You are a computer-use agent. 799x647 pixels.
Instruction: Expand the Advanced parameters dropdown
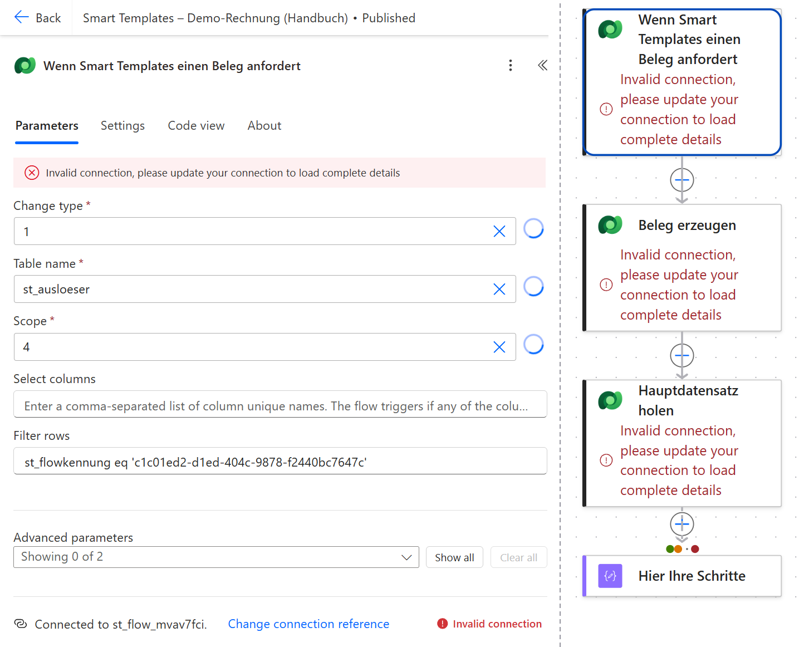216,557
